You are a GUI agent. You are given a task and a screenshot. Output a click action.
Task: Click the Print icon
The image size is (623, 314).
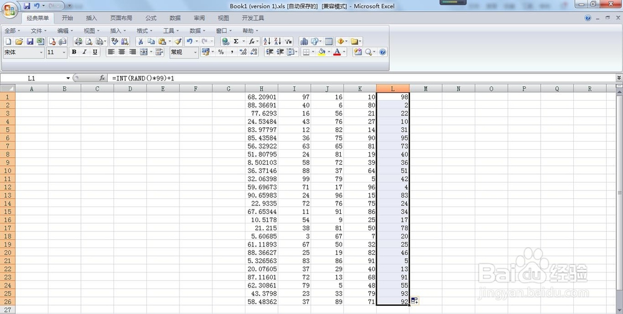[78, 41]
